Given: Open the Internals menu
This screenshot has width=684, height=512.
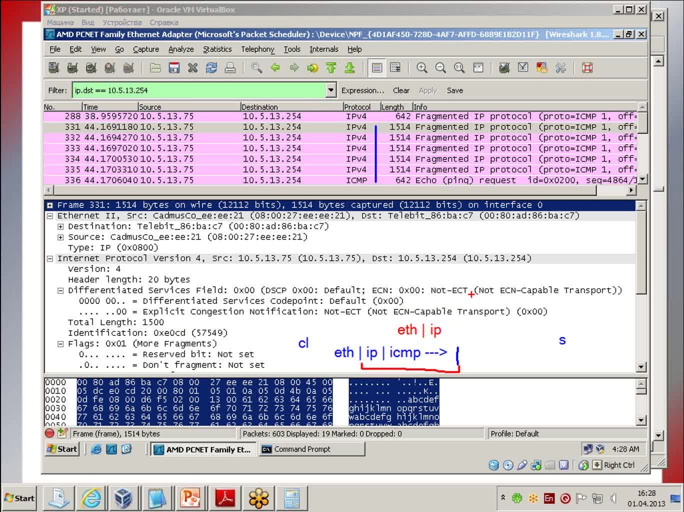Looking at the screenshot, I should (x=324, y=49).
